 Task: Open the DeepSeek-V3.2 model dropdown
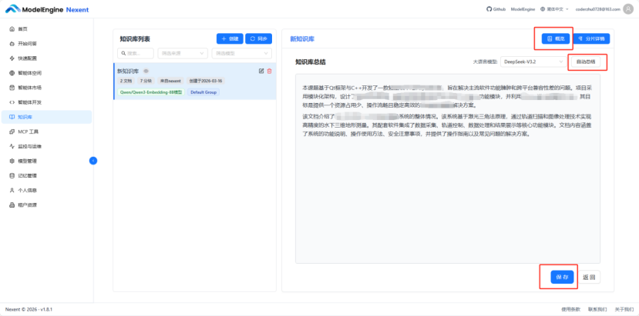[532, 62]
